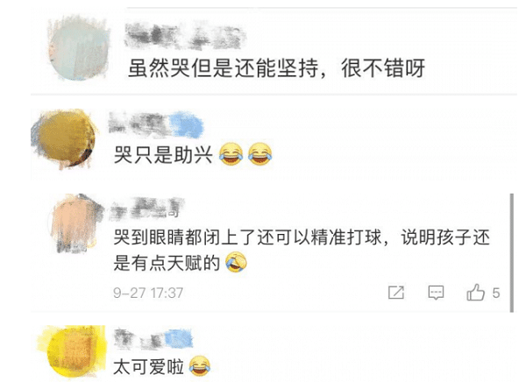Open avatar next to 哭只是助兴 comment

pos(64,138)
